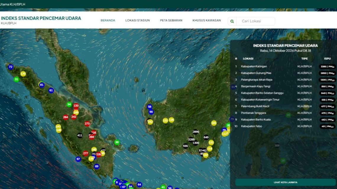Select red station marker 242
Screen dimensions: 337x189
click(74, 117)
